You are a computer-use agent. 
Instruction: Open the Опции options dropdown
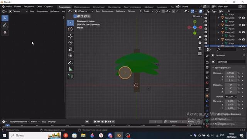point(198,16)
